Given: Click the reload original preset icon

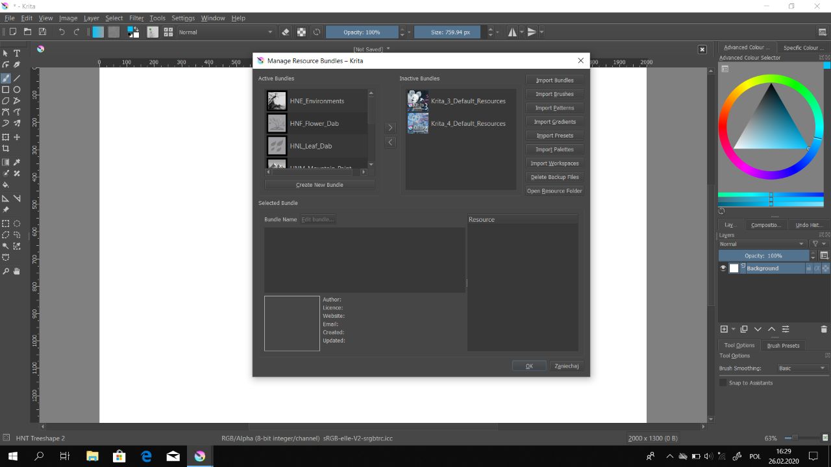Looking at the screenshot, I should tap(317, 32).
